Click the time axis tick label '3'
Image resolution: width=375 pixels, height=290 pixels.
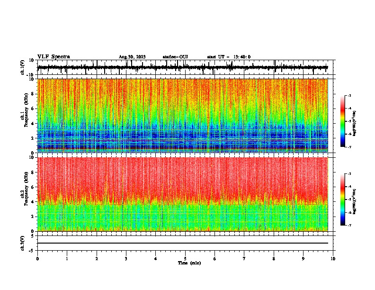tap(126, 259)
